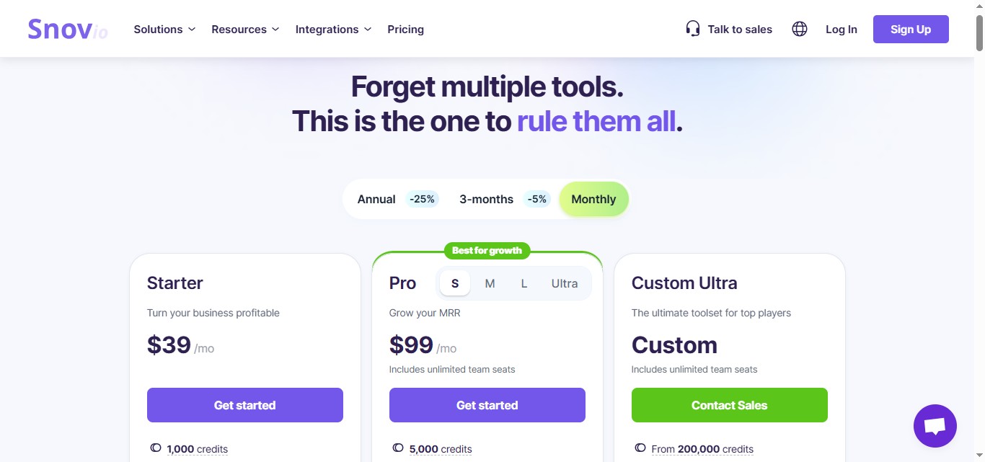This screenshot has height=462, width=985.
Task: Click the 5,000 credits link in Pro plan
Action: click(x=441, y=448)
